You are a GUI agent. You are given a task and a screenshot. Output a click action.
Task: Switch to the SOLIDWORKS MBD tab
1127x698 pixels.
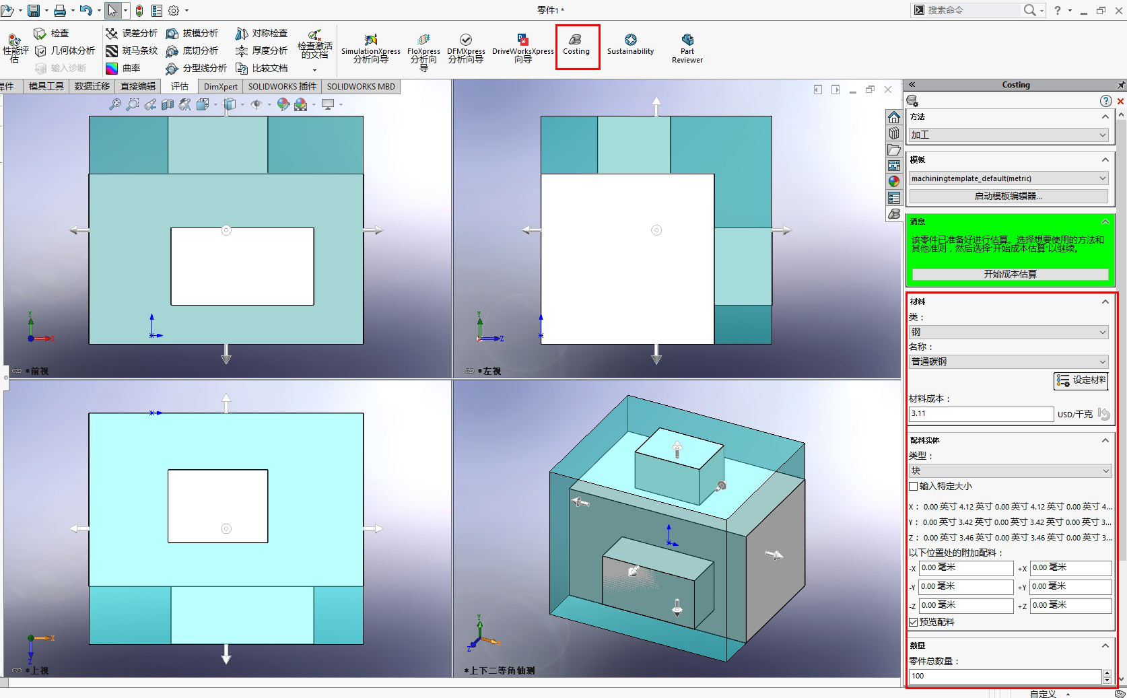click(x=361, y=87)
